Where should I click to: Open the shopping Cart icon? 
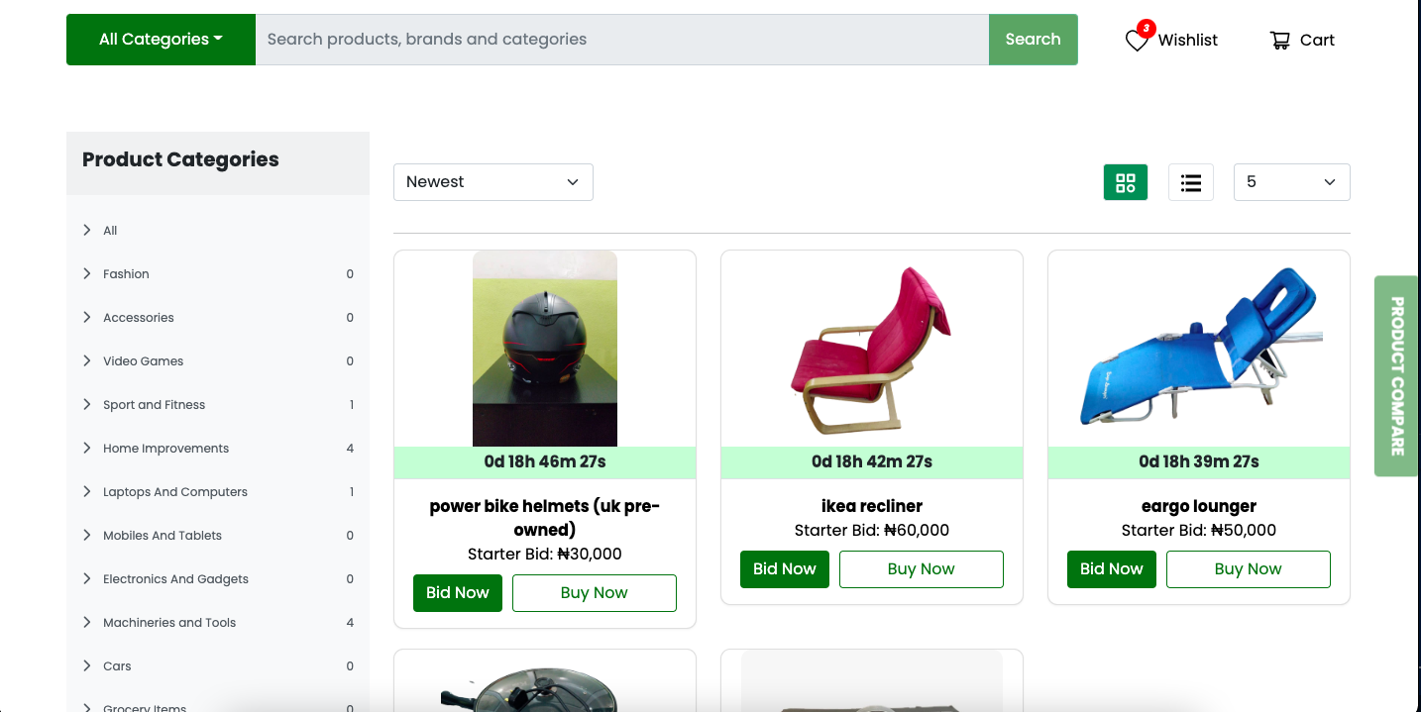tap(1280, 41)
